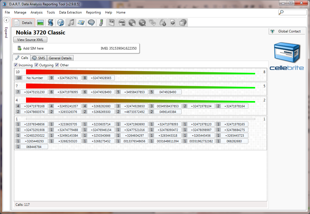Switch to the General Details tab
Viewport: 310px width, 214px height.
point(60,58)
